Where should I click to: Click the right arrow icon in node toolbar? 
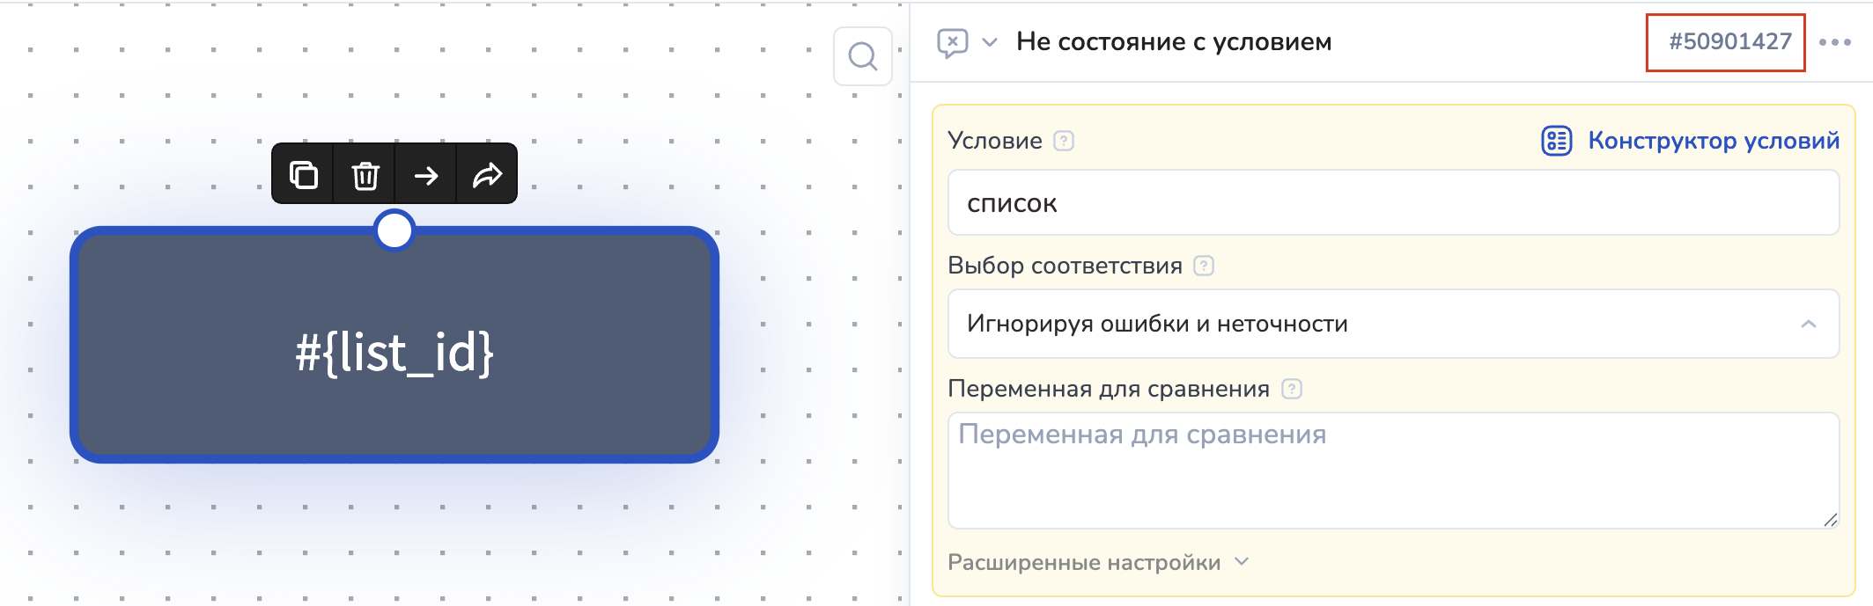[x=426, y=175]
